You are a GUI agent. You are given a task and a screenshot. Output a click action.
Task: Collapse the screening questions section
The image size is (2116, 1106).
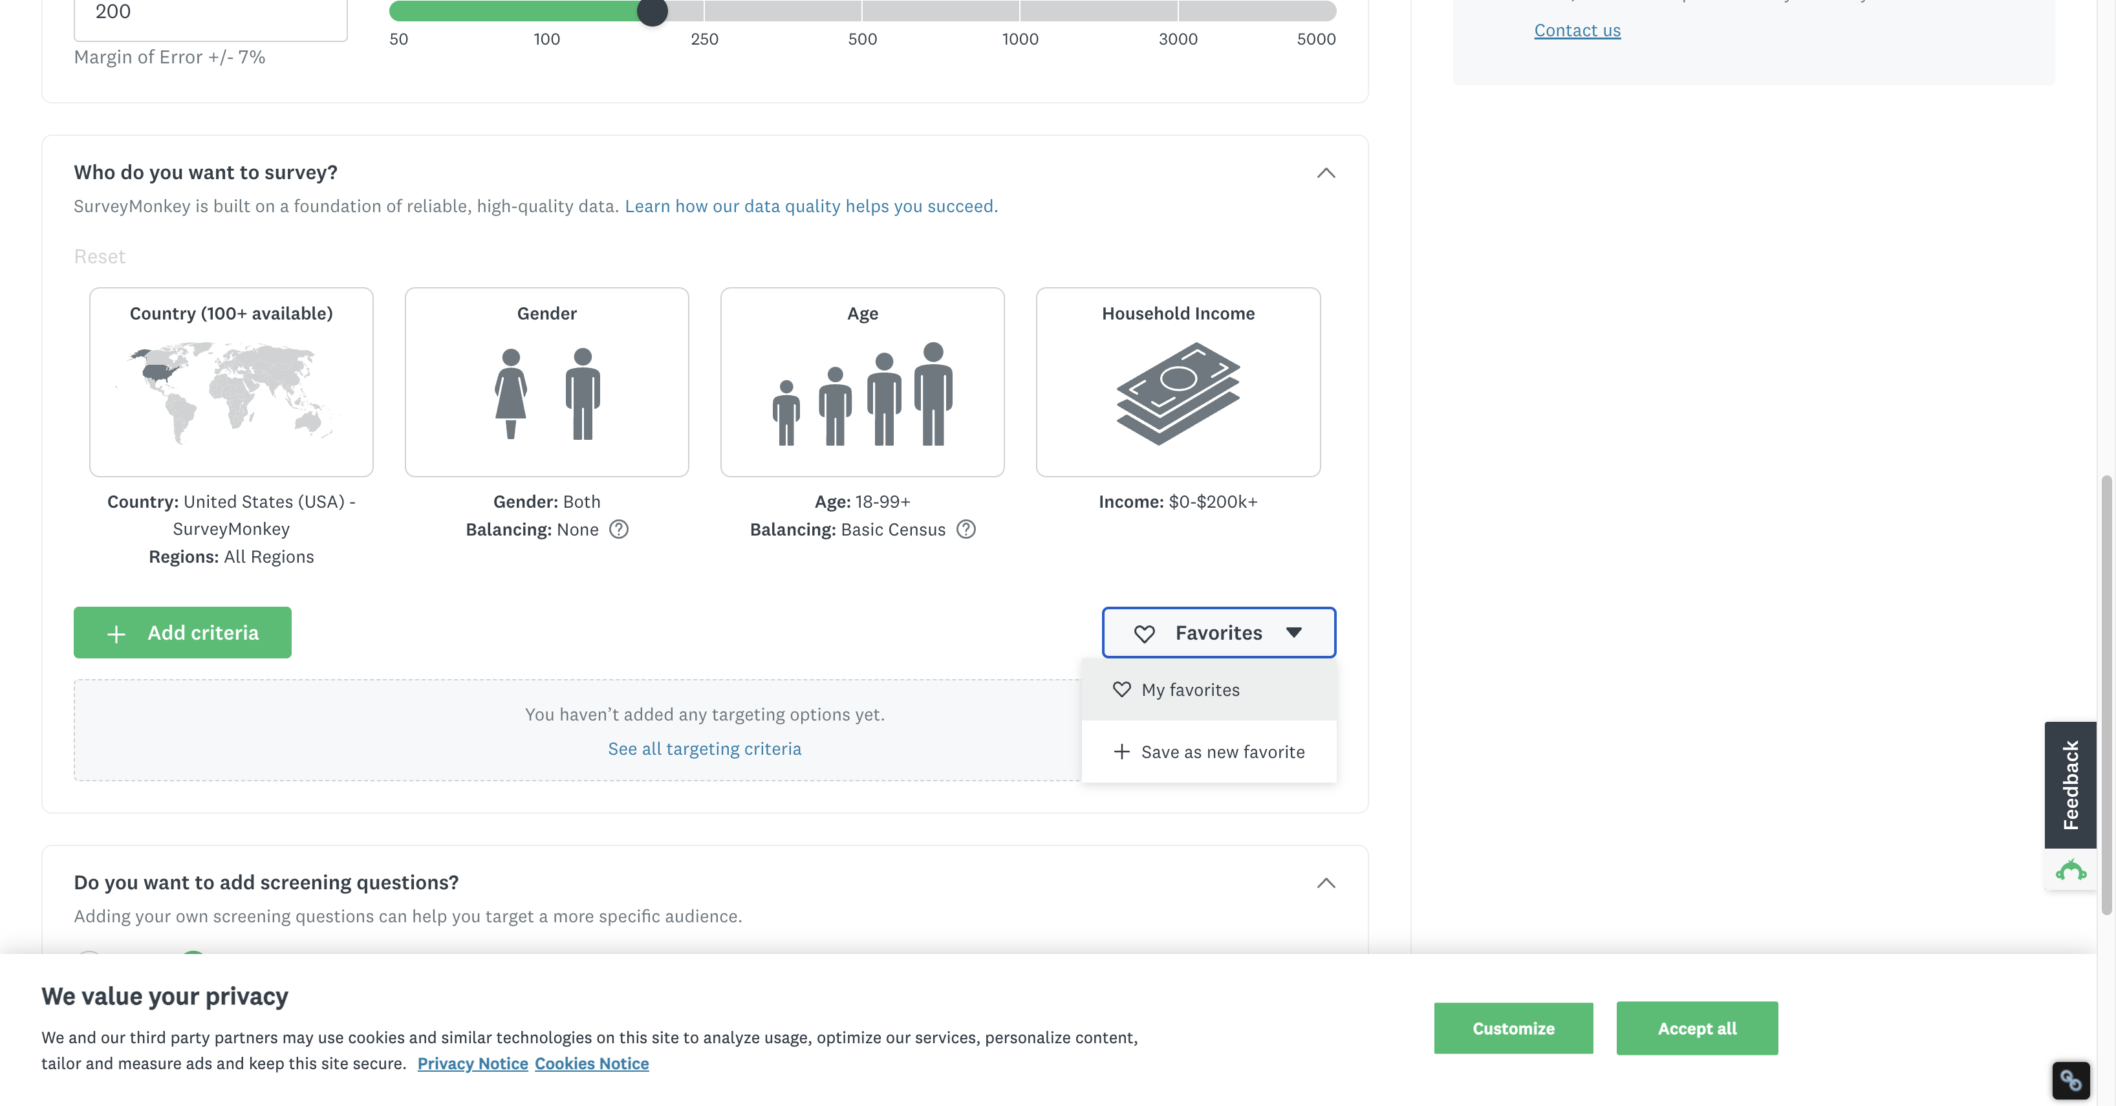(x=1326, y=882)
